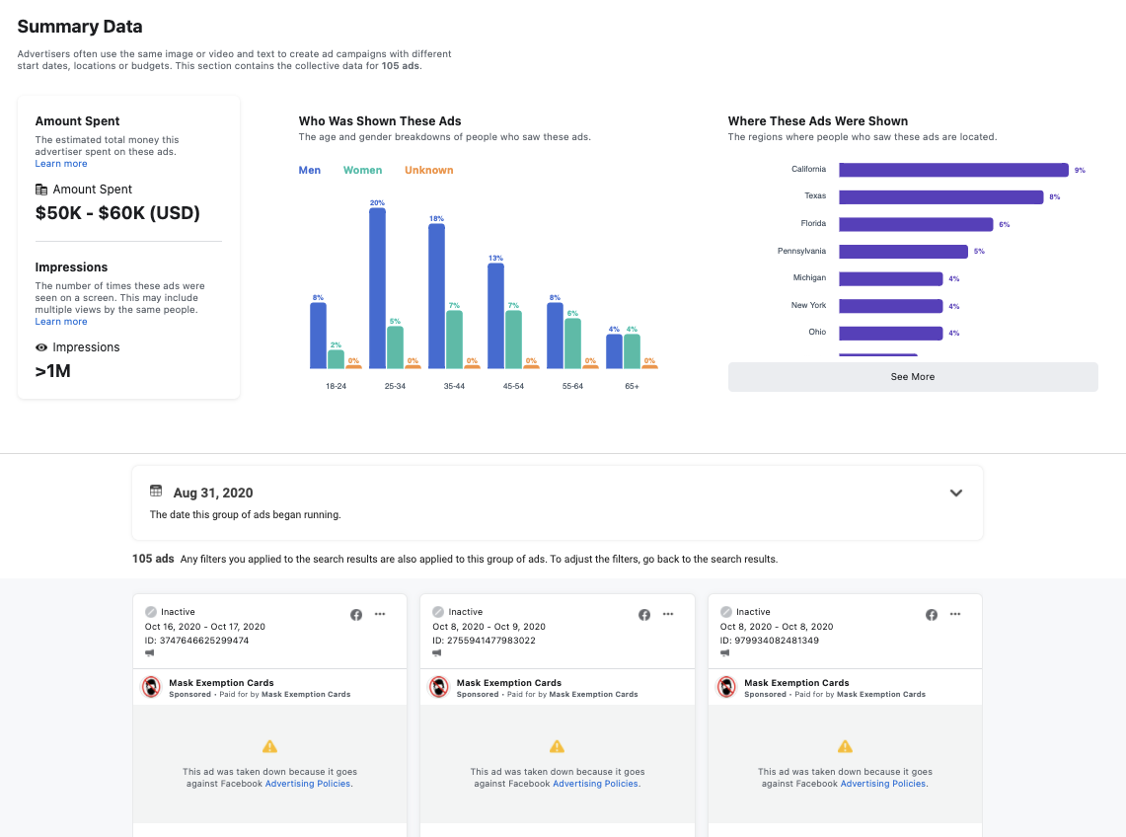
Task: Open Learn more link under Amount Spent
Action: (61, 164)
